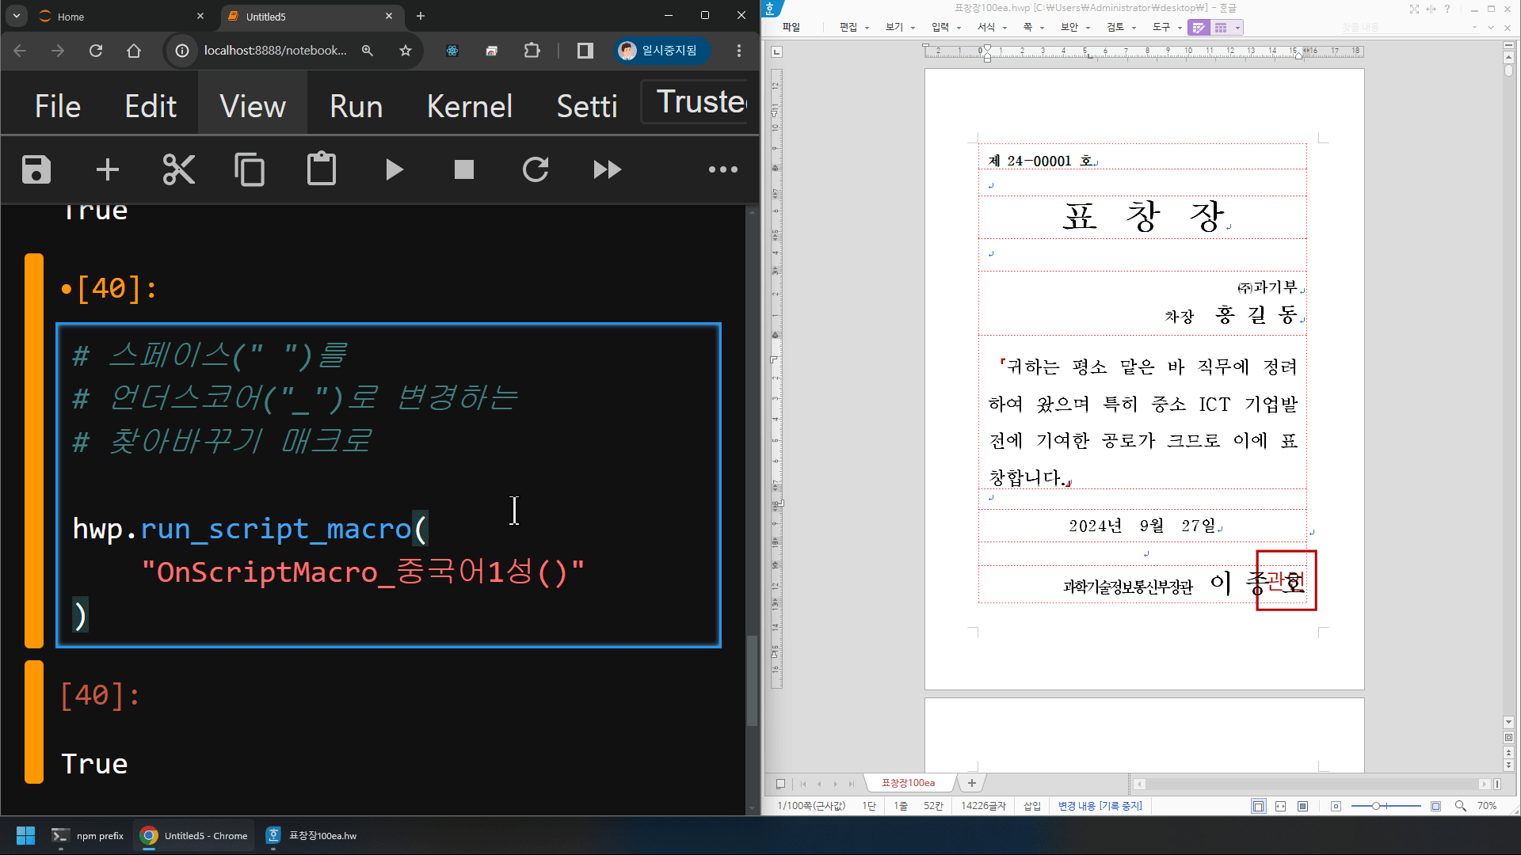Bookmark page with the star icon

(x=406, y=51)
